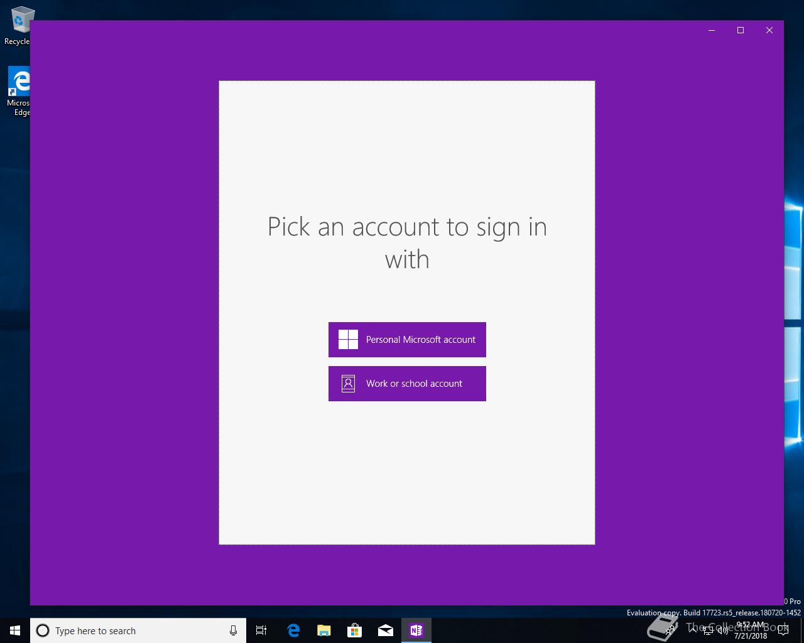Viewport: 804px width, 643px height.
Task: Open the Mail app on the taskbar
Action: click(386, 630)
